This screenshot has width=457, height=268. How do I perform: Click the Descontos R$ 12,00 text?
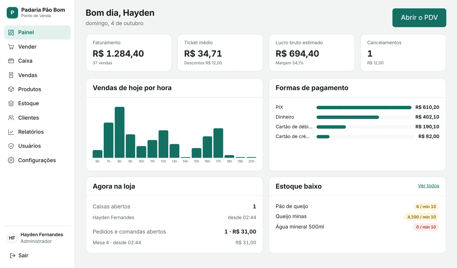[x=203, y=63]
